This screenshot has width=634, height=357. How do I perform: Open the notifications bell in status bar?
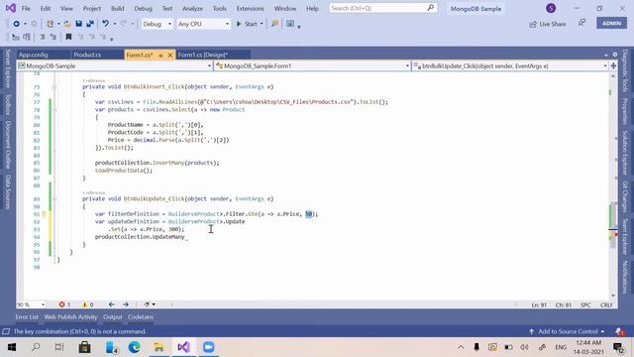(x=620, y=331)
